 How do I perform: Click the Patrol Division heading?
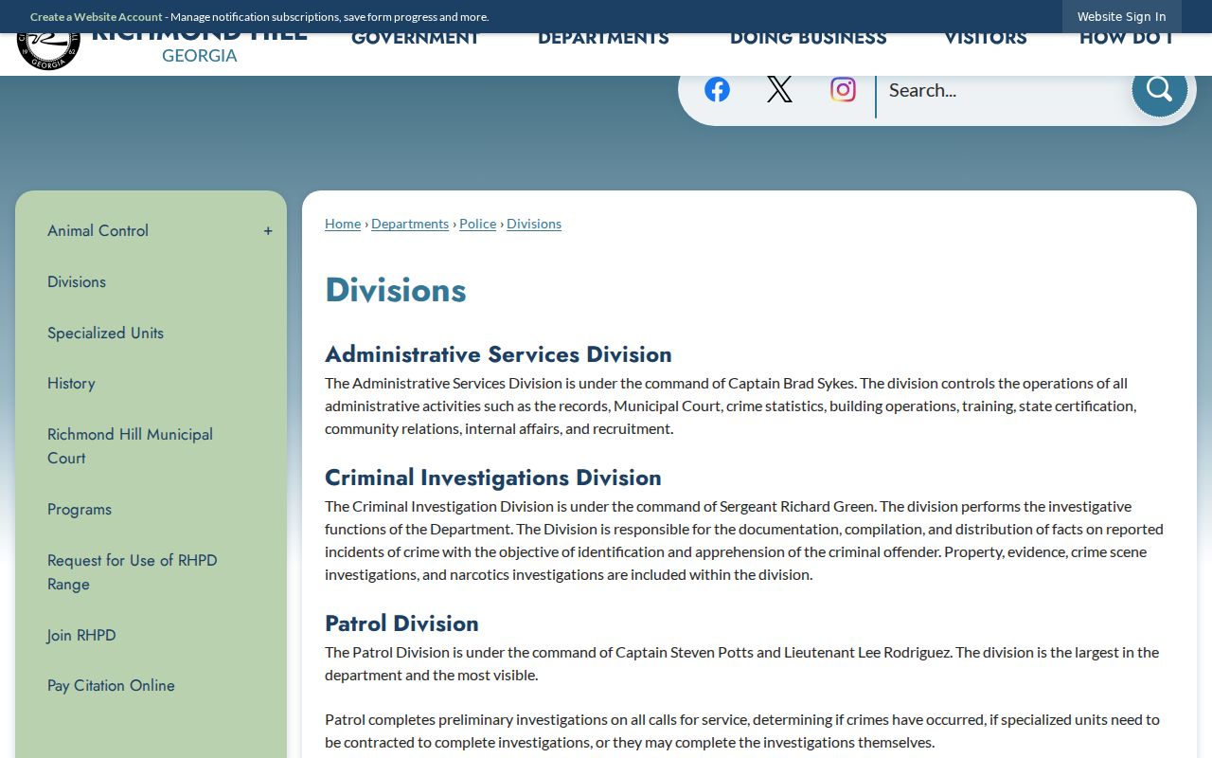coord(401,623)
